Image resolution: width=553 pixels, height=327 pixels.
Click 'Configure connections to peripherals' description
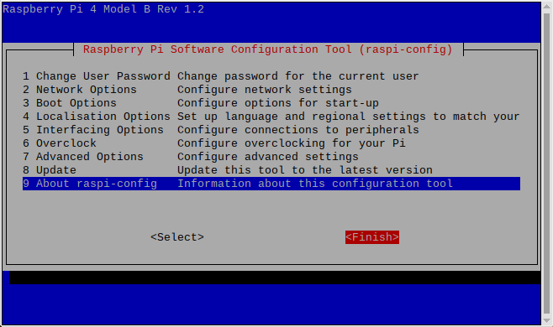tap(298, 130)
